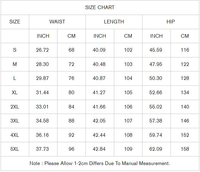Click the manual measurement note text
The image size is (200, 172).
tap(100, 163)
